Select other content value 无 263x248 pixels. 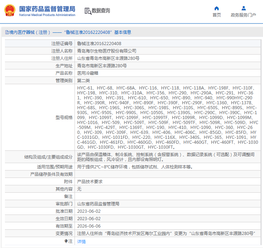pyautogui.click(x=79, y=189)
